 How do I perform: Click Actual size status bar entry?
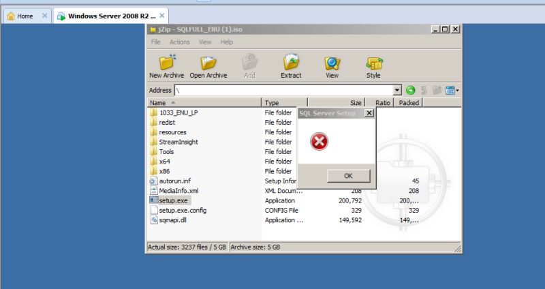coord(187,247)
